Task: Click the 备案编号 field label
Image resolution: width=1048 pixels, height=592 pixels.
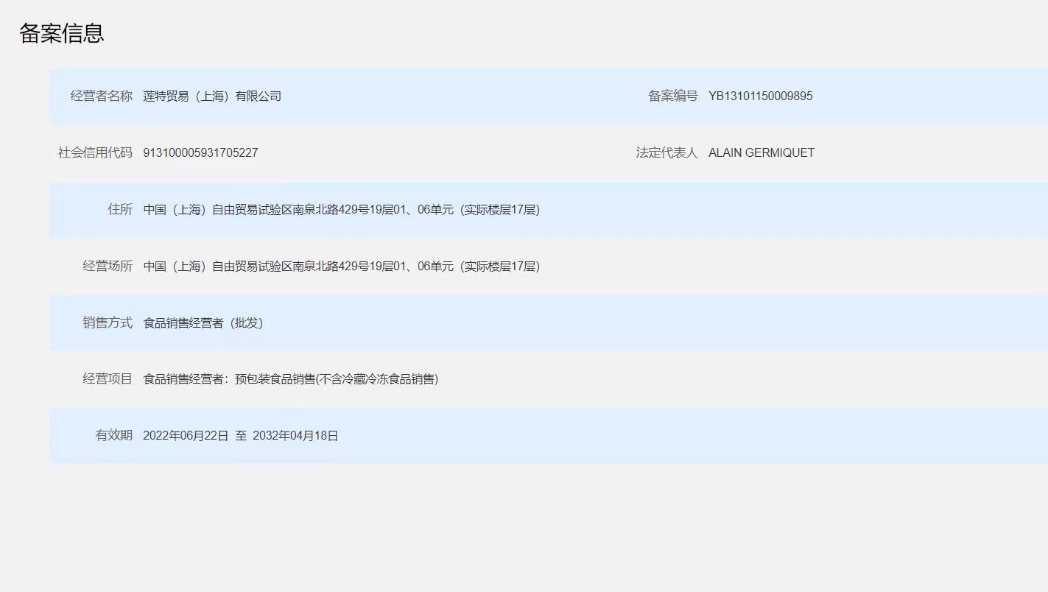Action: click(x=672, y=96)
